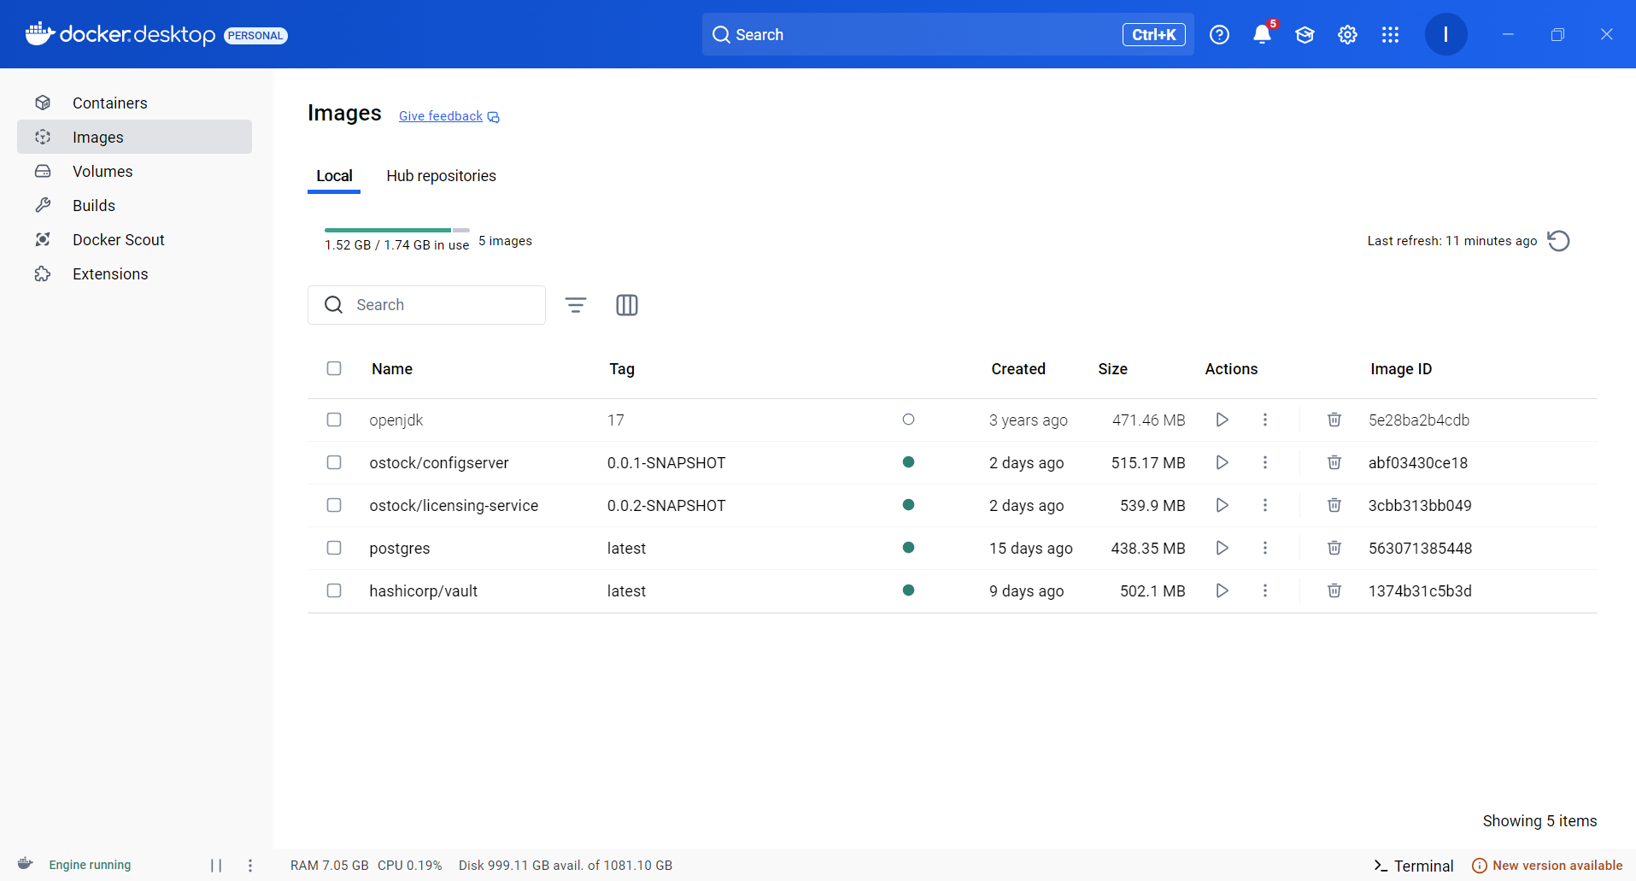Open the Terminal from the status bar
The image size is (1636, 881).
[1414, 866]
